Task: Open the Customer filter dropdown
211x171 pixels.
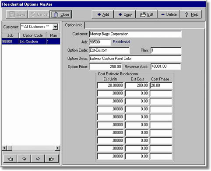Action: pos(55,27)
